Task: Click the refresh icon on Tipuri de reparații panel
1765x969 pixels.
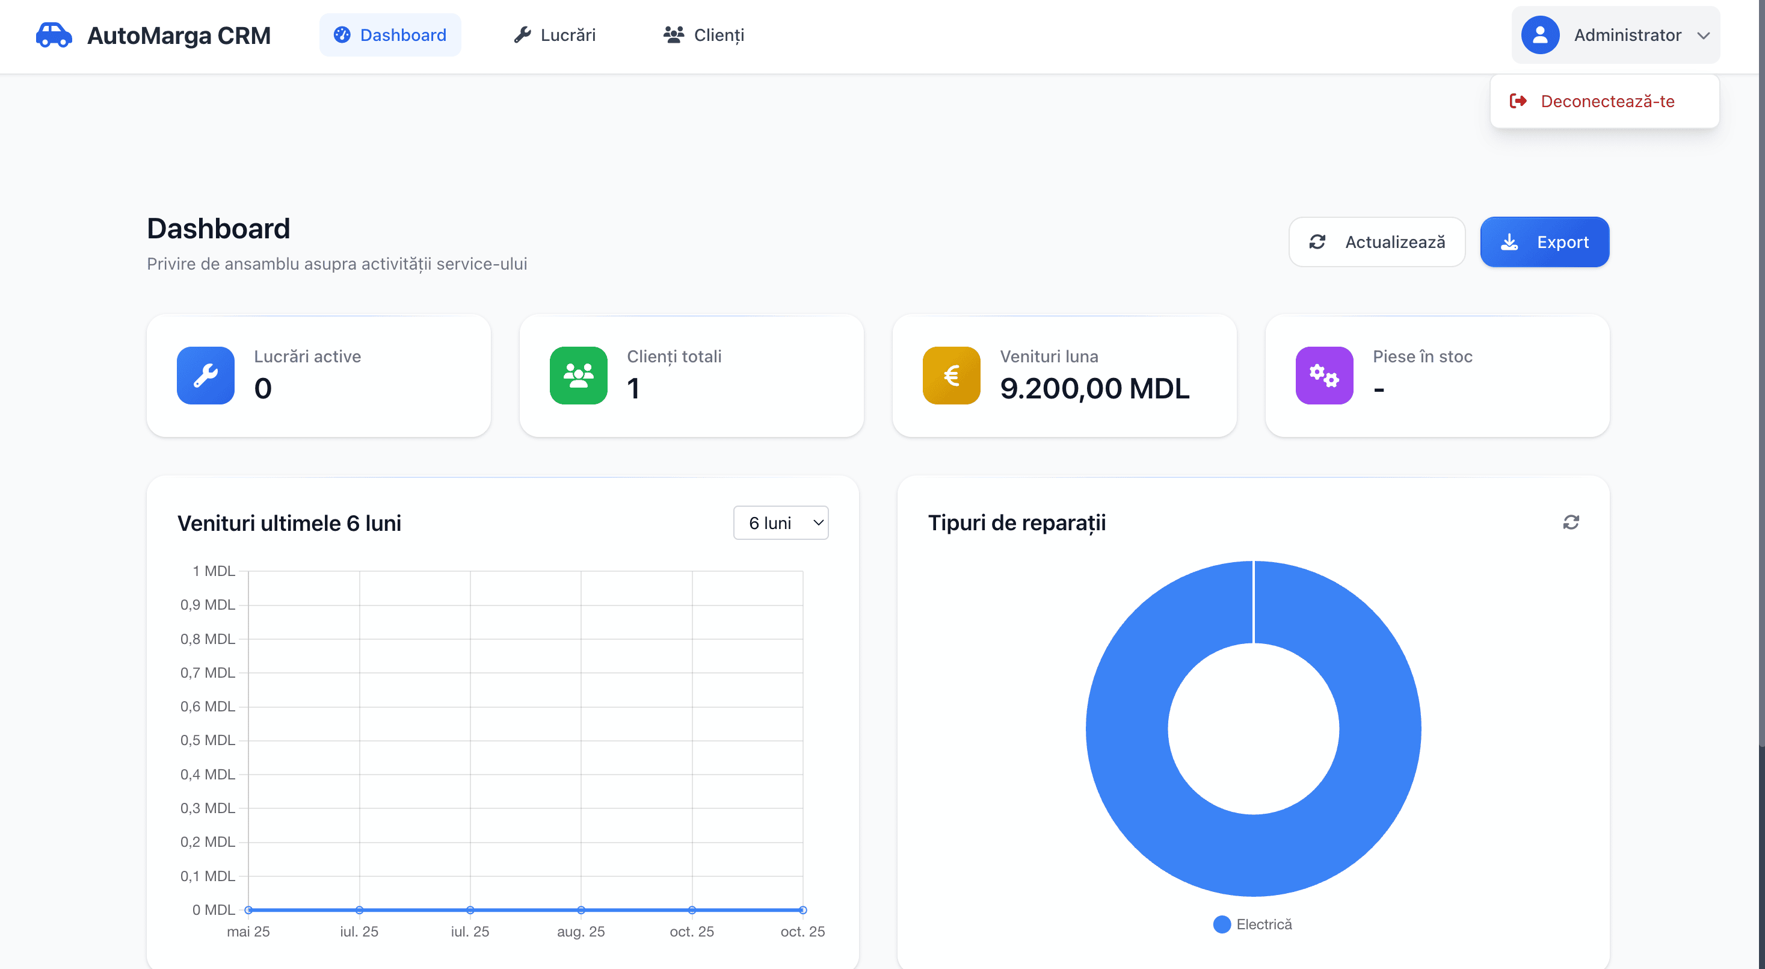Action: coord(1571,522)
